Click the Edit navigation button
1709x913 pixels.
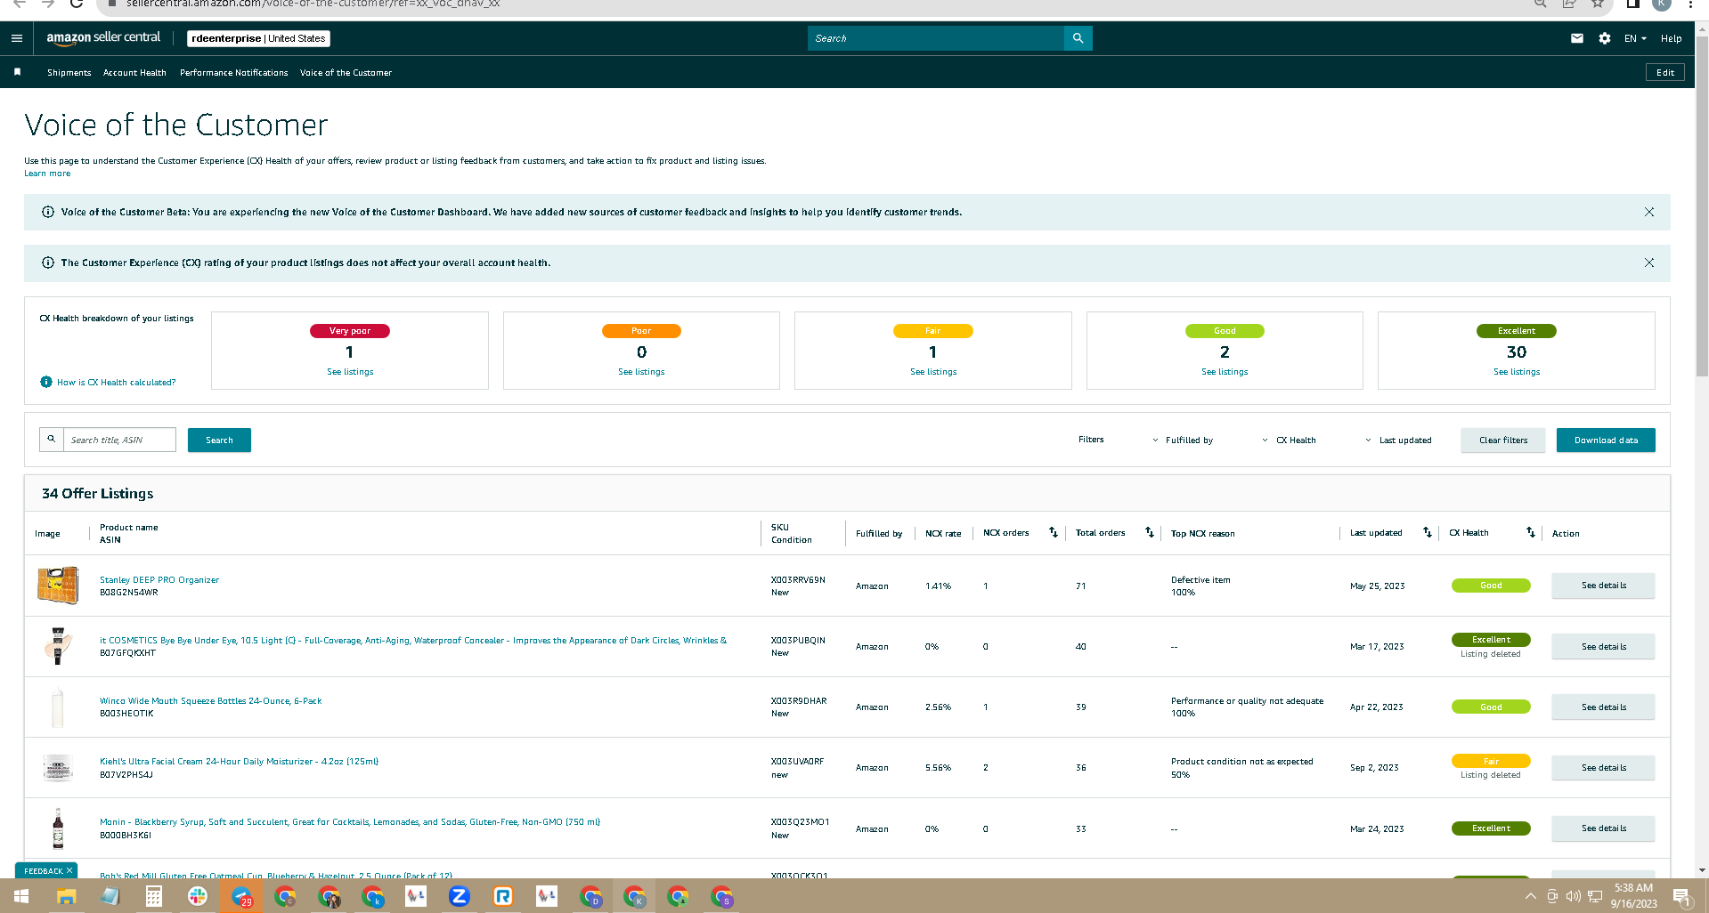1664,72
